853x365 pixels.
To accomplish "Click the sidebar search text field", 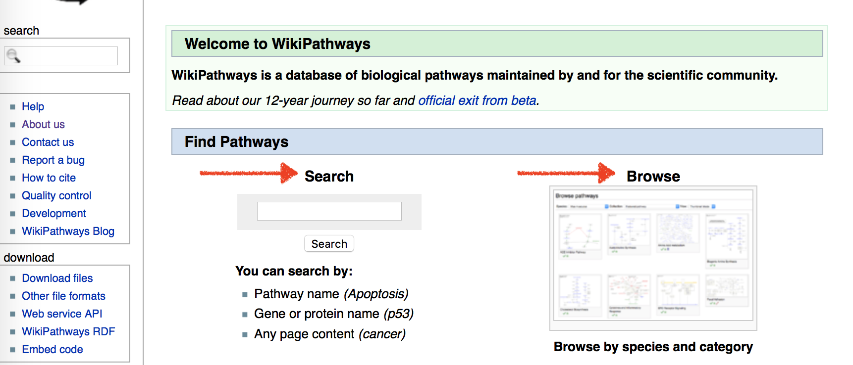I will coord(69,56).
